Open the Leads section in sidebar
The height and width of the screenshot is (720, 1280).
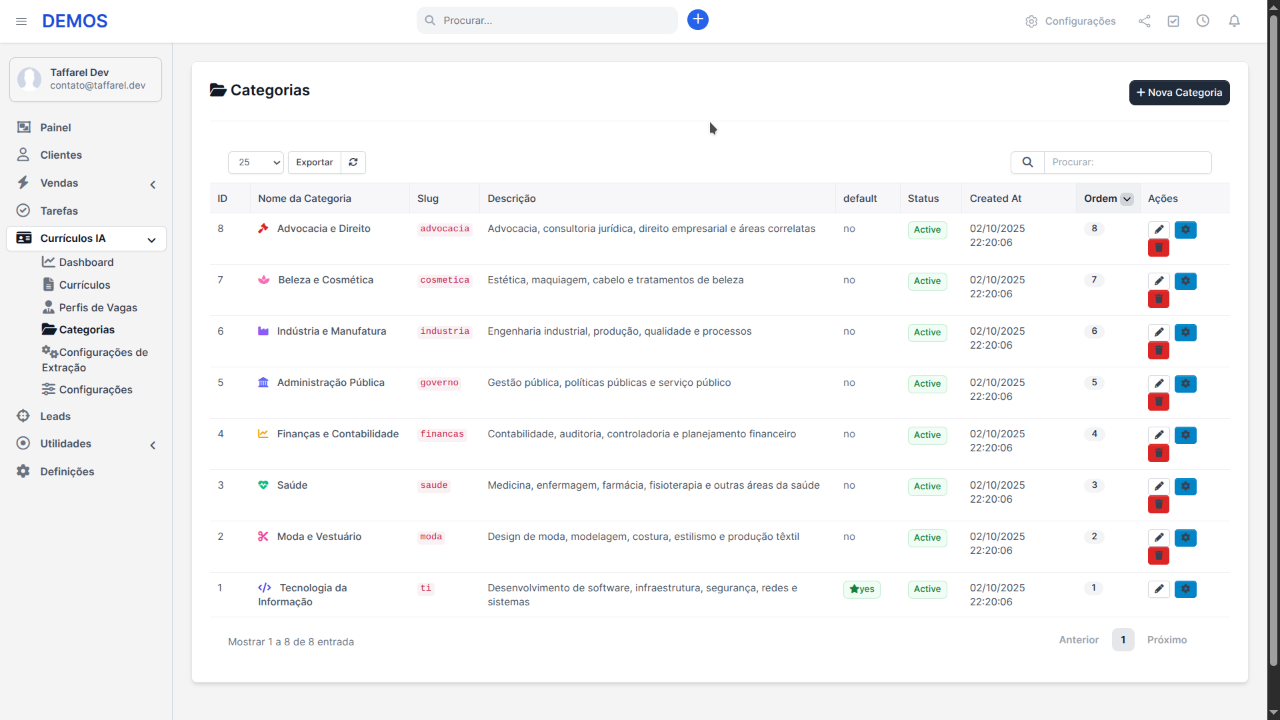click(x=55, y=416)
